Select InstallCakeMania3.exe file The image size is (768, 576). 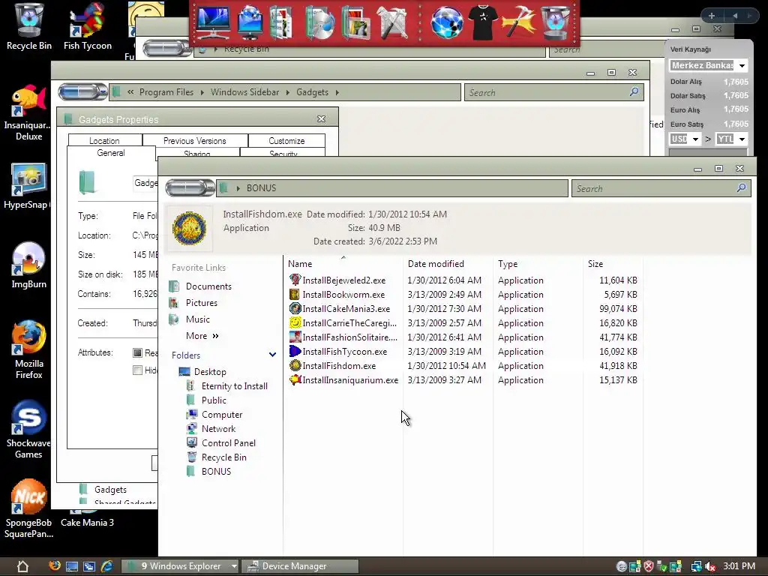(346, 308)
